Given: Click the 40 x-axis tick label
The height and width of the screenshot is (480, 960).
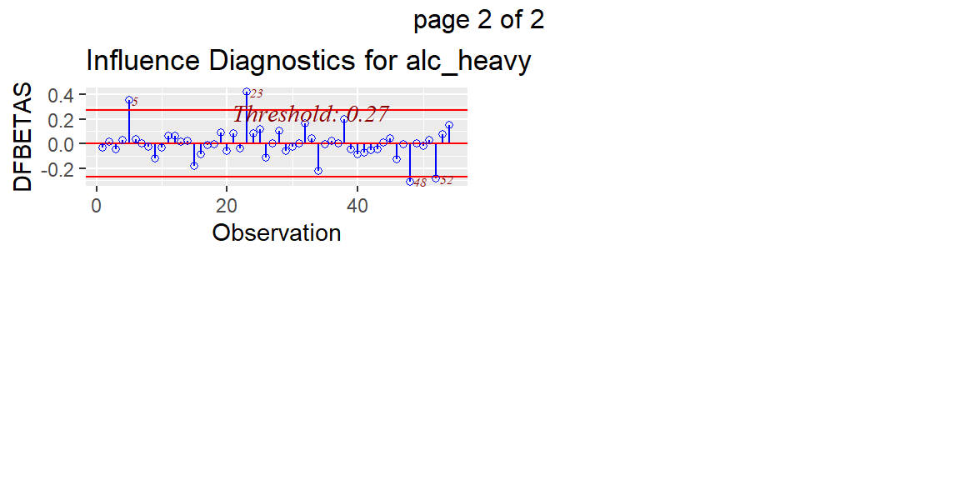Looking at the screenshot, I should point(357,205).
